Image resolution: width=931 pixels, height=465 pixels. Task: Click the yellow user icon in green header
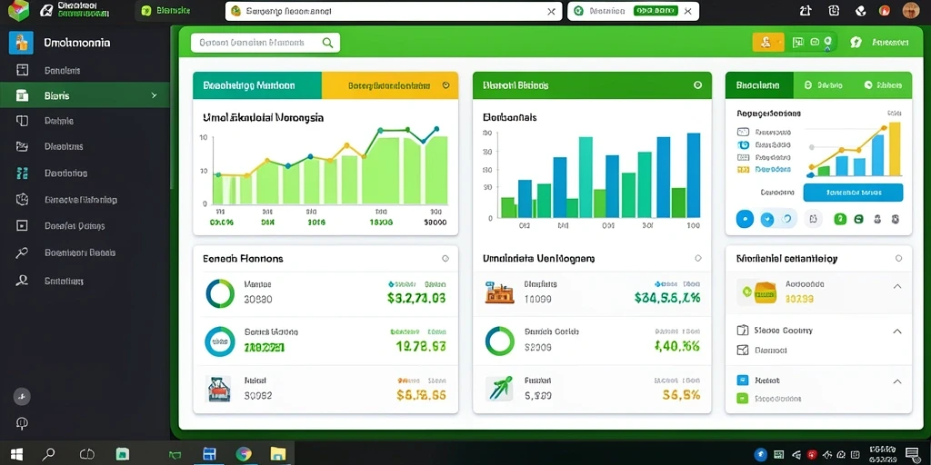tap(767, 42)
